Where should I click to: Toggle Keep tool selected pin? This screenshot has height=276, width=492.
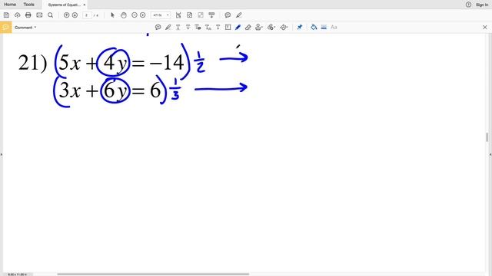click(x=299, y=28)
